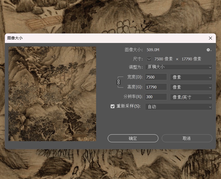The image size is (221, 179).
Task: Expand the 调整为 原稿大小 preset dropdown
Action: pyautogui.click(x=179, y=67)
